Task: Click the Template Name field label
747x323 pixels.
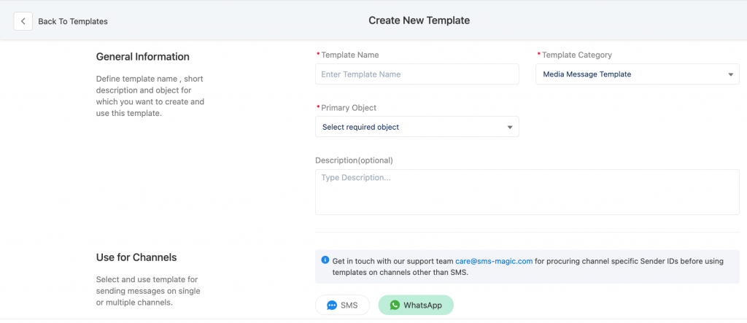Action: tap(350, 55)
